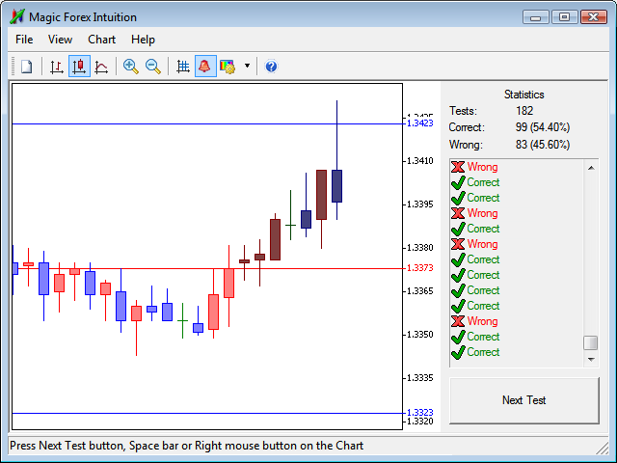
Task: Close the Magic Forex Intuition window
Action: tap(594, 17)
